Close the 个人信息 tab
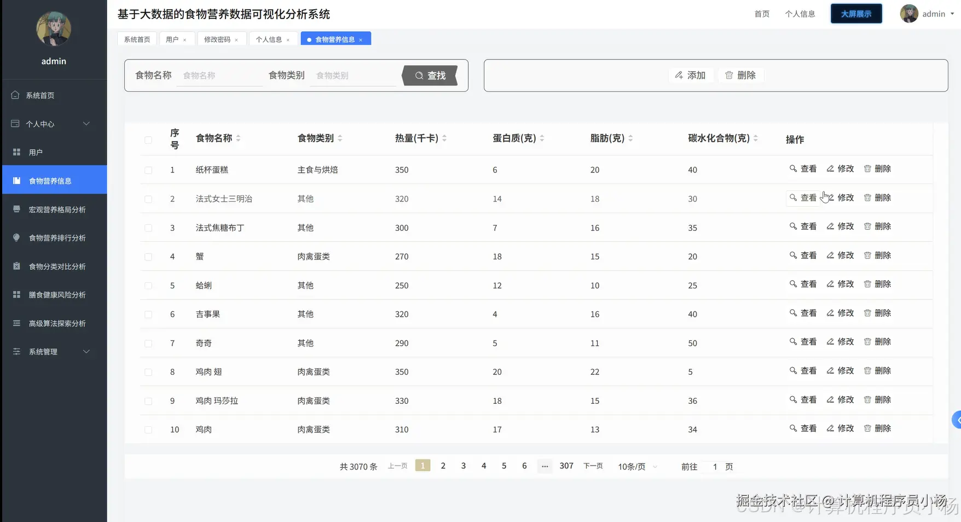 click(x=288, y=40)
